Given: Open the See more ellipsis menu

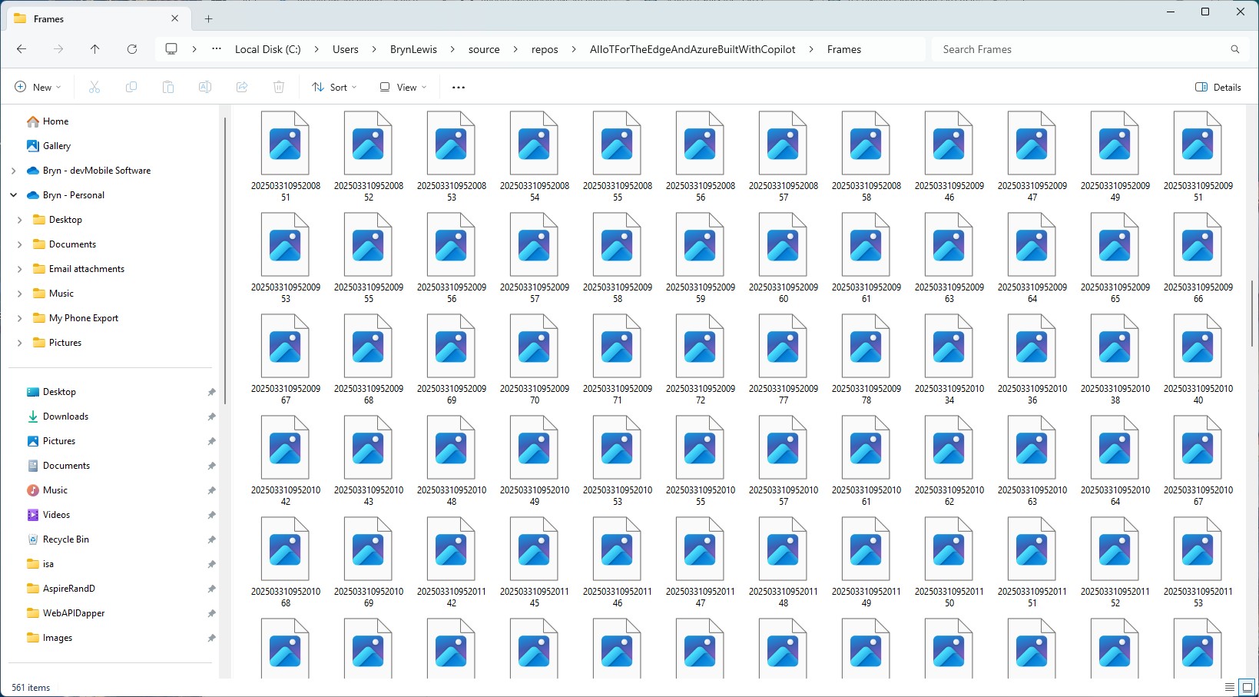Looking at the screenshot, I should (x=459, y=88).
